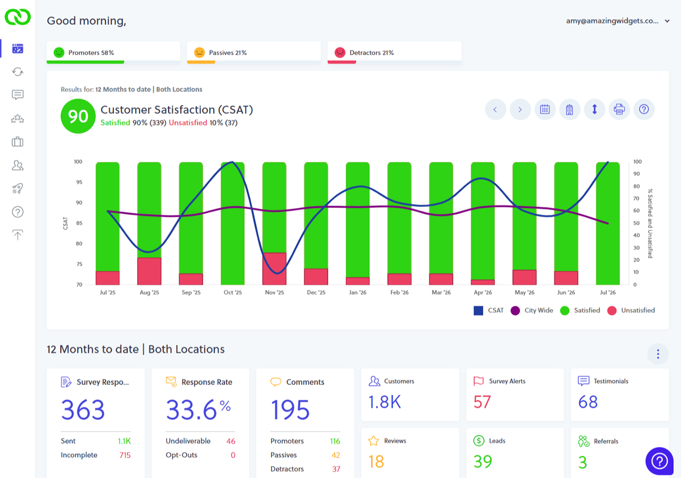The height and width of the screenshot is (478, 681).
Task: Click the upload arrow sidebar icon
Action: click(18, 234)
